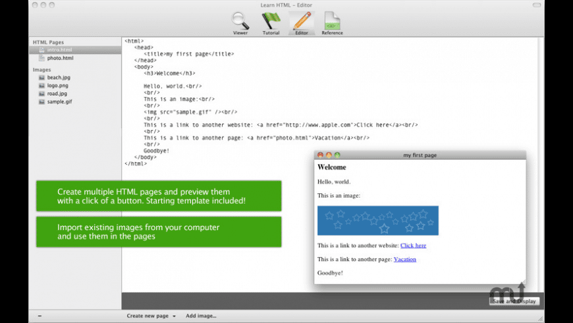This screenshot has width=573, height=323.
Task: Click the Hello, world. text in preview
Action: pos(334,182)
